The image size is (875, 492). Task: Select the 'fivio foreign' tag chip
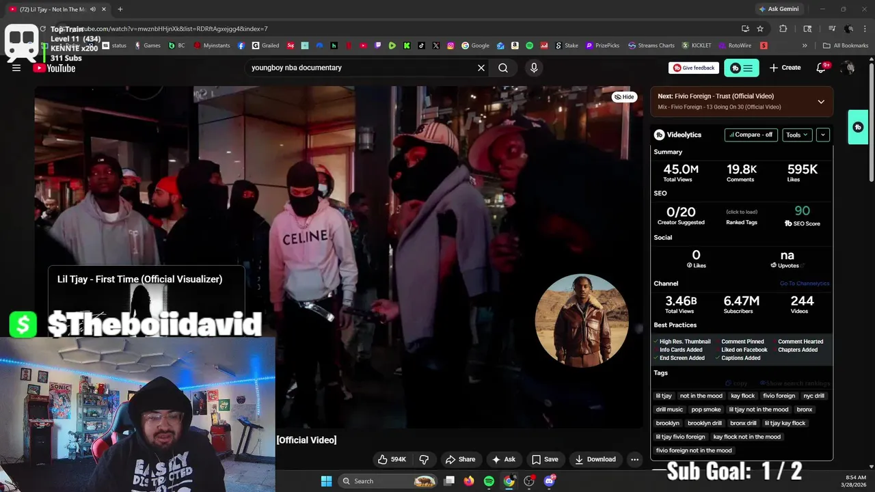tap(779, 396)
